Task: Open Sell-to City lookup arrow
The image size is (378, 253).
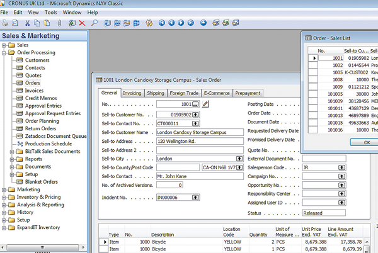Action: 239,159
